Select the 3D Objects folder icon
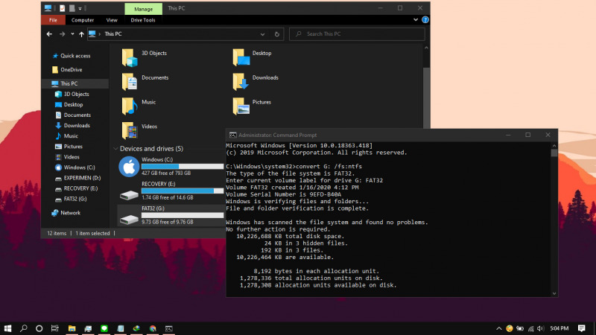This screenshot has width=596, height=335. [129, 58]
